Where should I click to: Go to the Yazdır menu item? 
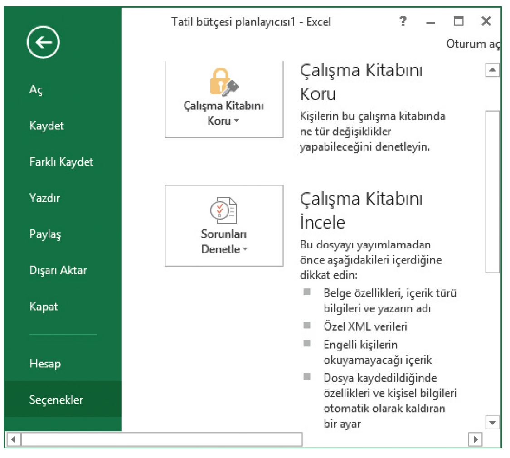tap(45, 198)
